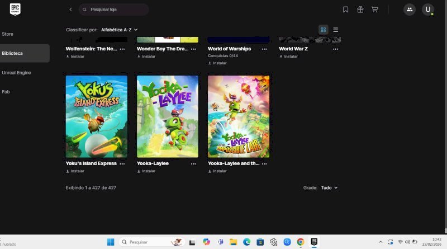Open the gift rewards icon
447x249 pixels.
360,10
